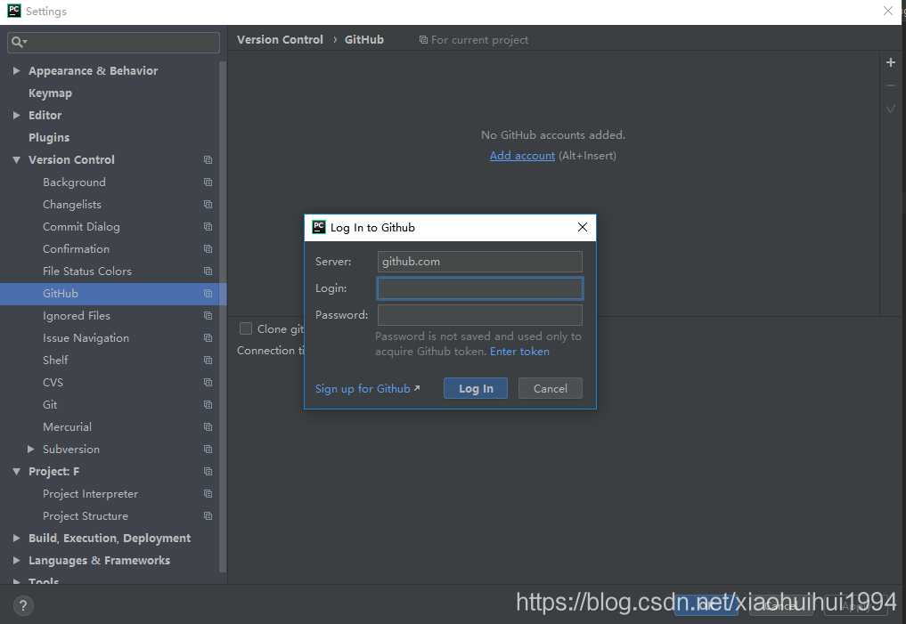The height and width of the screenshot is (624, 906).
Task: Click the set default checkmark icon
Action: [x=890, y=109]
